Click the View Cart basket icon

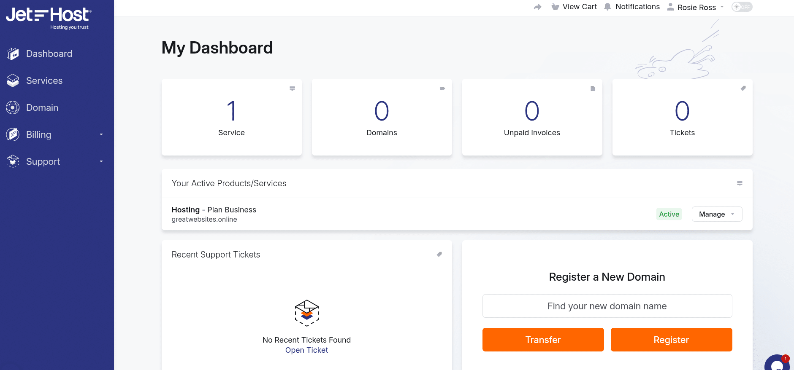[556, 7]
